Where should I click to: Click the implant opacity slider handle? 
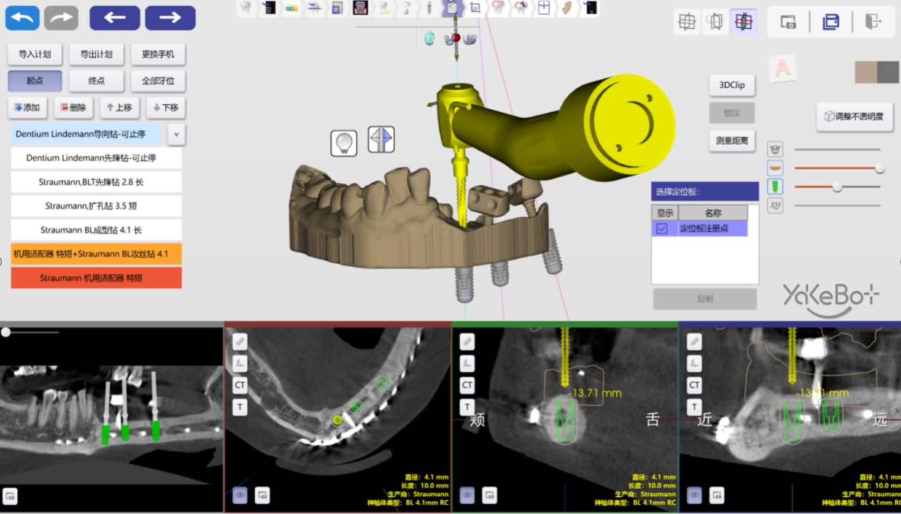coord(837,187)
